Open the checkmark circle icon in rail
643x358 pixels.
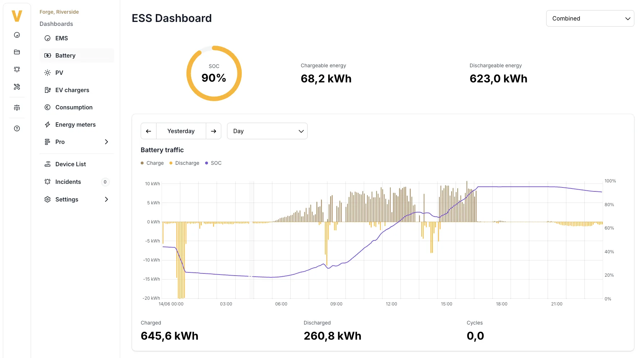click(x=17, y=35)
